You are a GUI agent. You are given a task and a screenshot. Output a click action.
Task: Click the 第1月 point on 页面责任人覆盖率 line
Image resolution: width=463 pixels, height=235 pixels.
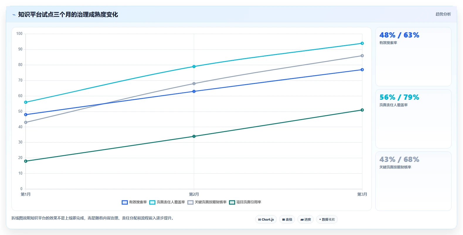point(26,102)
